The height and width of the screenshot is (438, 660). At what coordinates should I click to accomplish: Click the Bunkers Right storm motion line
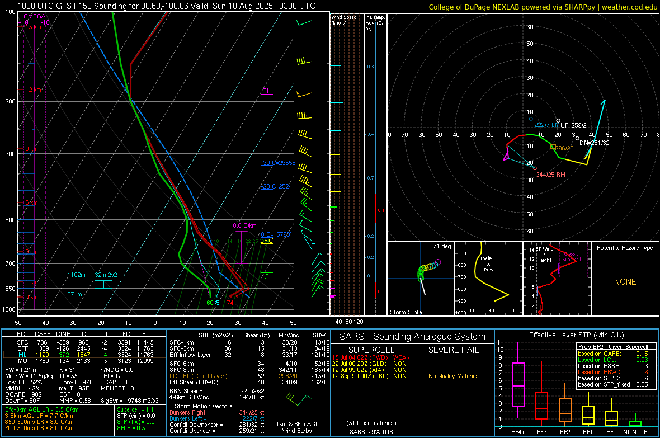[217, 412]
